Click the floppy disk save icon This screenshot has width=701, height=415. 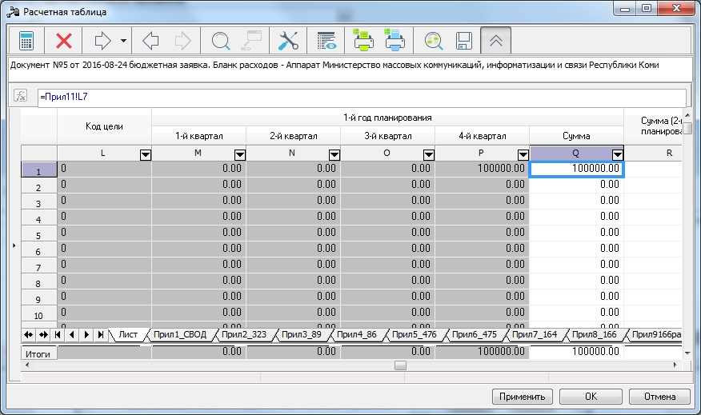click(463, 41)
